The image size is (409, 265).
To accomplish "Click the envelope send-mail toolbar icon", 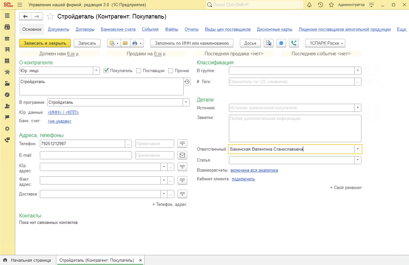I will click(125, 43).
